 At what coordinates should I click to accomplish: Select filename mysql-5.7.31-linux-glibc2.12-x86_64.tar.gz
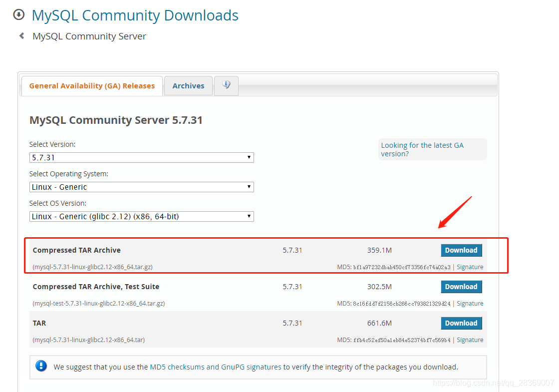coord(93,267)
